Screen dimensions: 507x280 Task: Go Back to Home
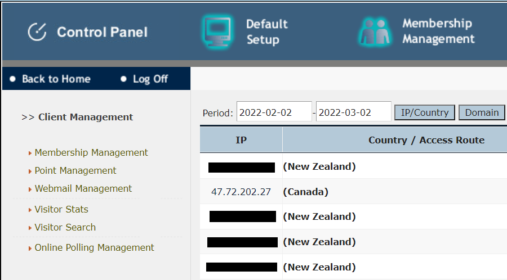pos(56,79)
